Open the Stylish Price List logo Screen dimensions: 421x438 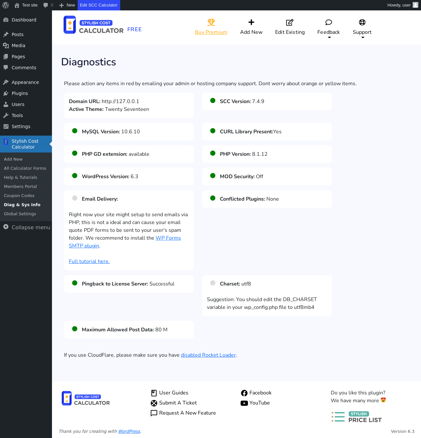coord(356,417)
